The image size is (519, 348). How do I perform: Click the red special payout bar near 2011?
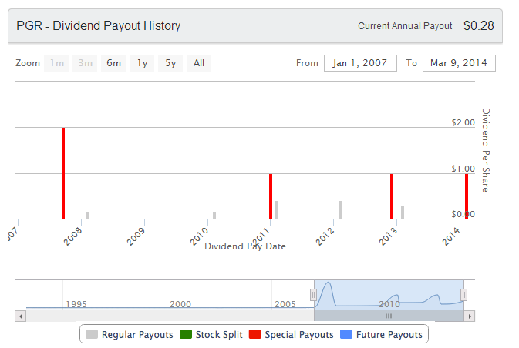271,196
